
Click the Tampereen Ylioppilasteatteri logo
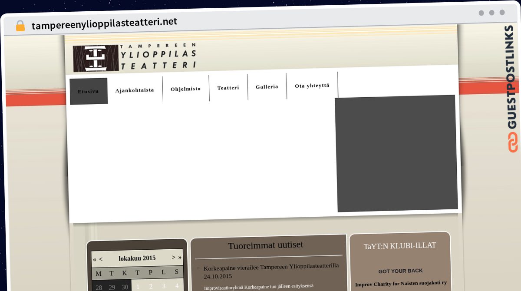click(135, 57)
